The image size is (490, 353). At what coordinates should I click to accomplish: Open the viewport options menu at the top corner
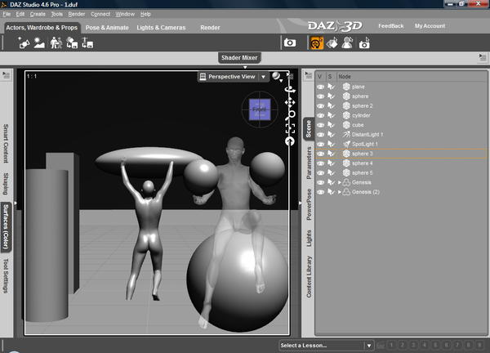point(290,76)
